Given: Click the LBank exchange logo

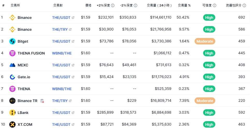Looking at the screenshot, I should click(12, 113).
